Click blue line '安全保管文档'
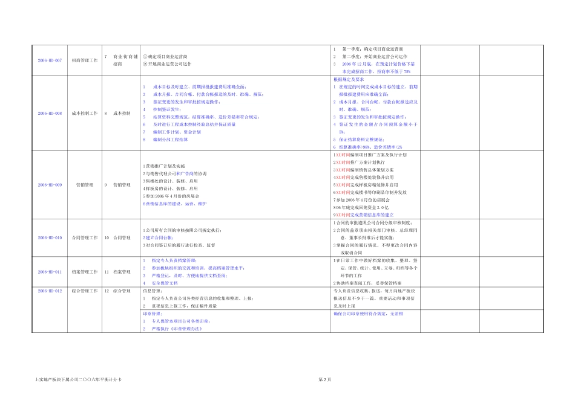 (165, 283)
